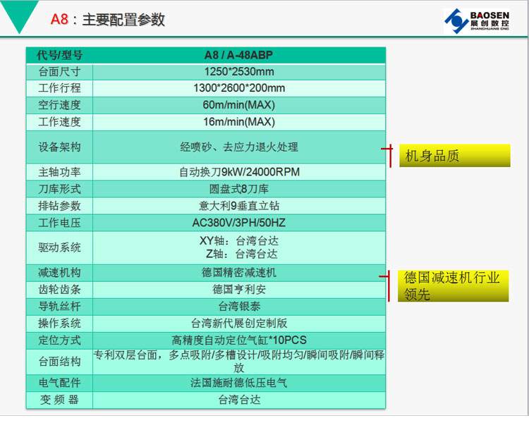Select the 圆盘式8刀库 cell
Screen dimensions: 529x430
[x=238, y=189]
